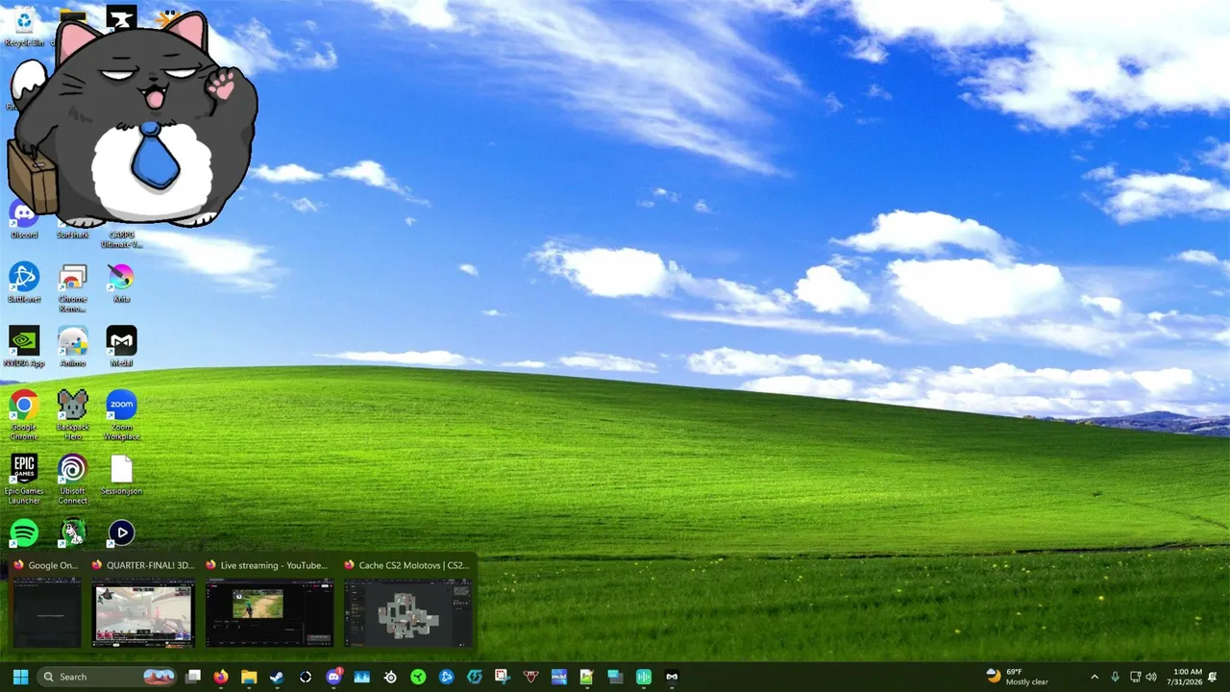Select the Medal desktop shortcut
The height and width of the screenshot is (692, 1230).
tap(121, 347)
